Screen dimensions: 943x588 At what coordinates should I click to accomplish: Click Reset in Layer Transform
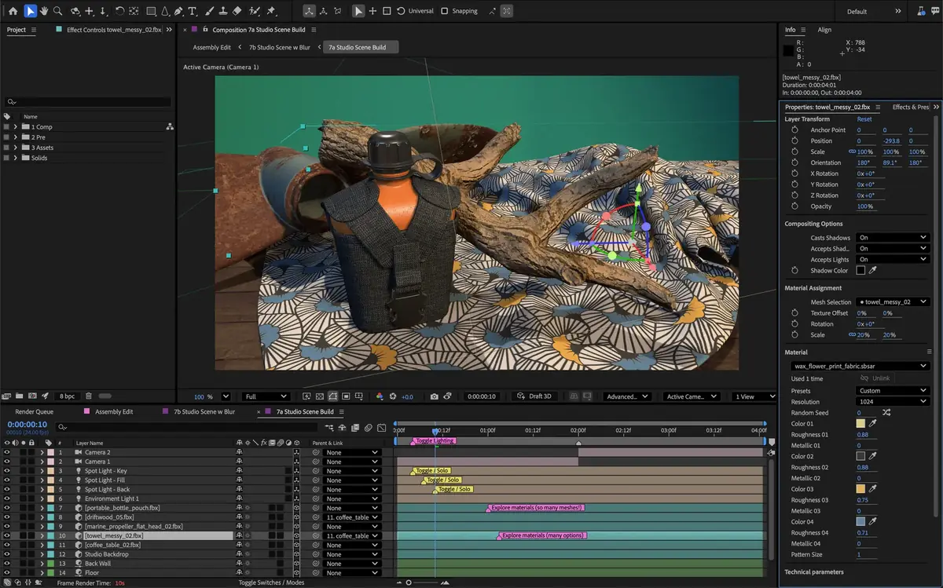pyautogui.click(x=864, y=119)
